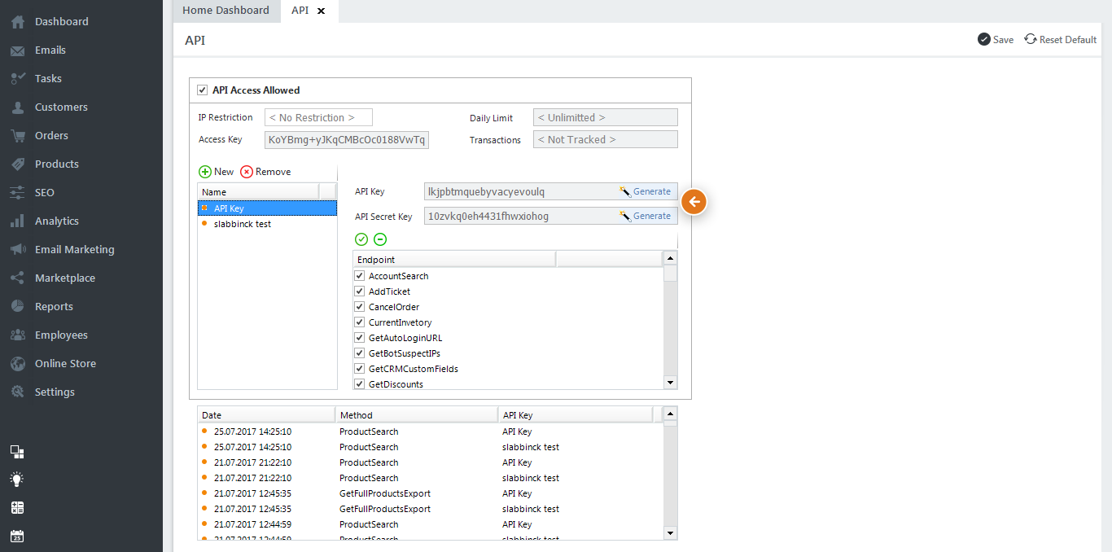Click the orange back arrow circle
Viewport: 1112px width, 552px height.
coord(694,202)
